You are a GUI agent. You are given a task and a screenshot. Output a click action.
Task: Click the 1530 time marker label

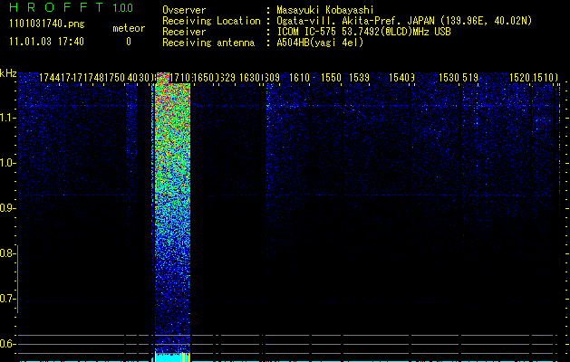(x=449, y=78)
